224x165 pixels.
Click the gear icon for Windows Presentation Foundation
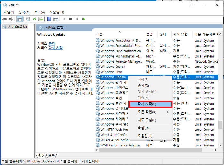coord(98,46)
